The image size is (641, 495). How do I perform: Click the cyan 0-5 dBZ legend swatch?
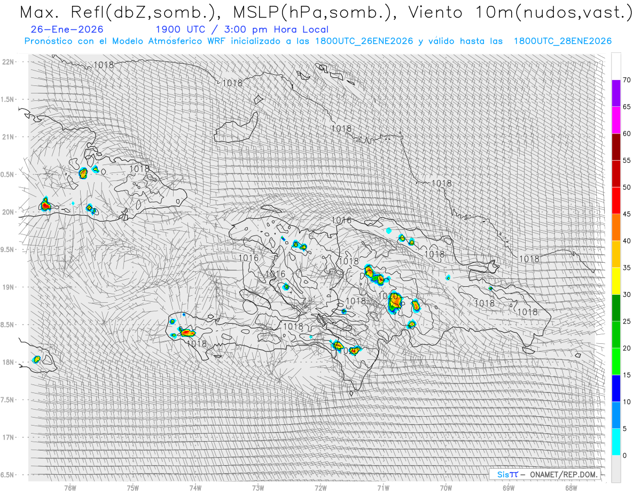616,442
